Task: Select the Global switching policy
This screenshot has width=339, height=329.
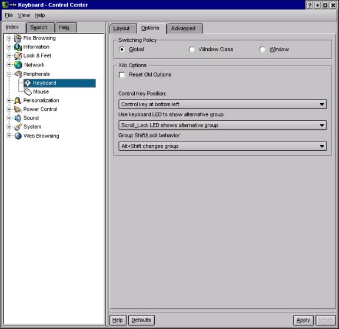Action: (x=122, y=50)
